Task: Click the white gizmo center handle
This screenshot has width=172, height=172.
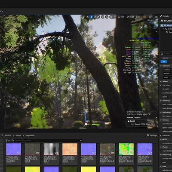Action: [86, 124]
